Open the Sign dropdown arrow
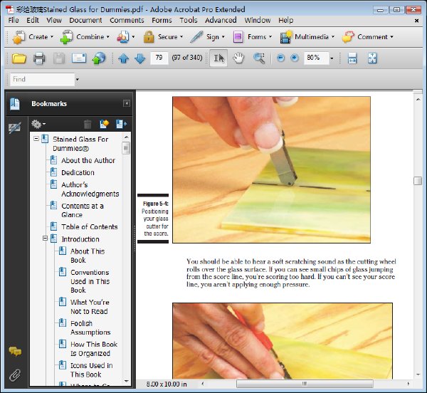This screenshot has height=393, width=427. [223, 37]
